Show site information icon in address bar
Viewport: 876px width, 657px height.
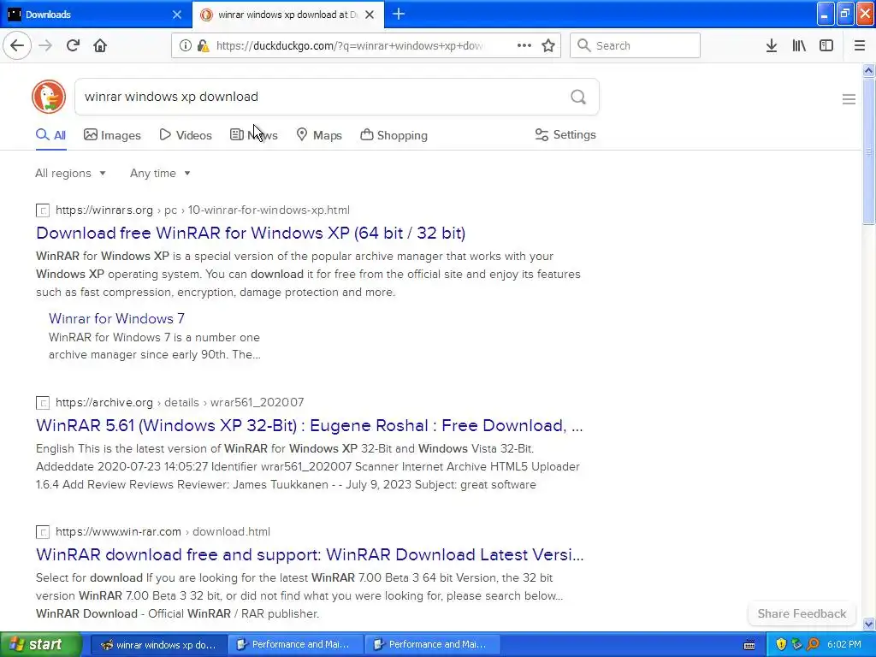(186, 45)
